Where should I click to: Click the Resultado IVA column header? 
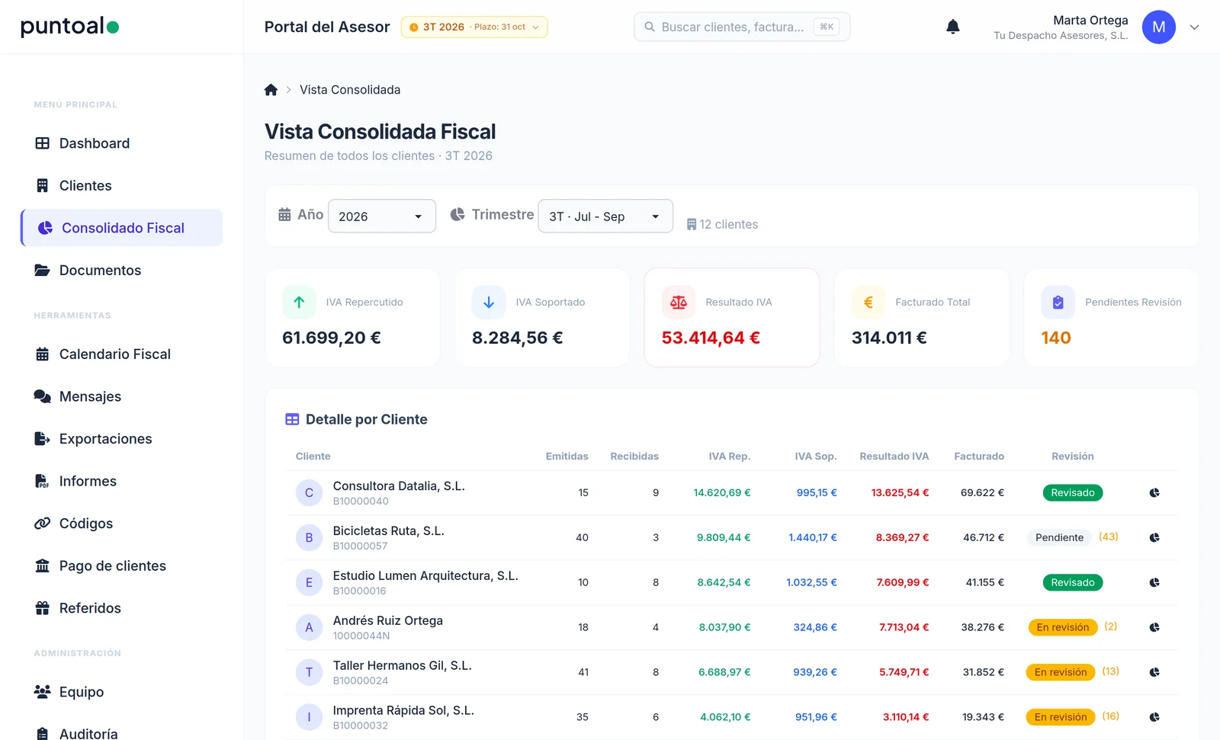point(894,456)
